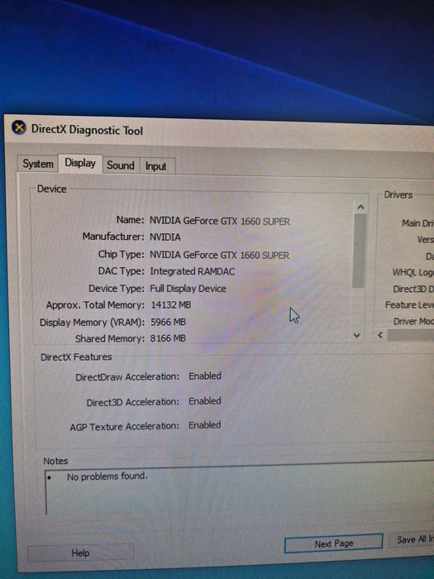Select the Manufacturer value 'NVIDIA'

pos(165,237)
